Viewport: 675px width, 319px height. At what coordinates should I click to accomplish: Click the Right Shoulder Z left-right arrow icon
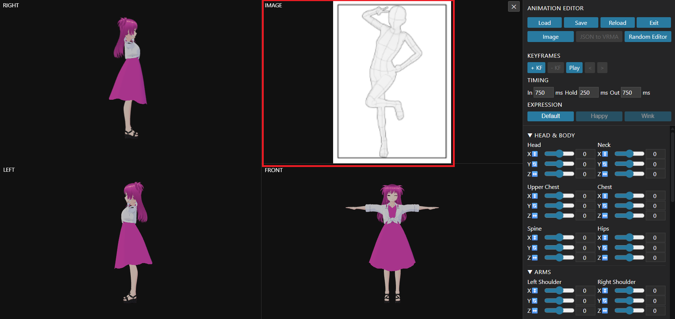click(x=605, y=311)
